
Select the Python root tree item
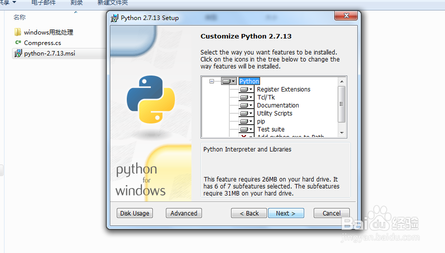pos(249,81)
